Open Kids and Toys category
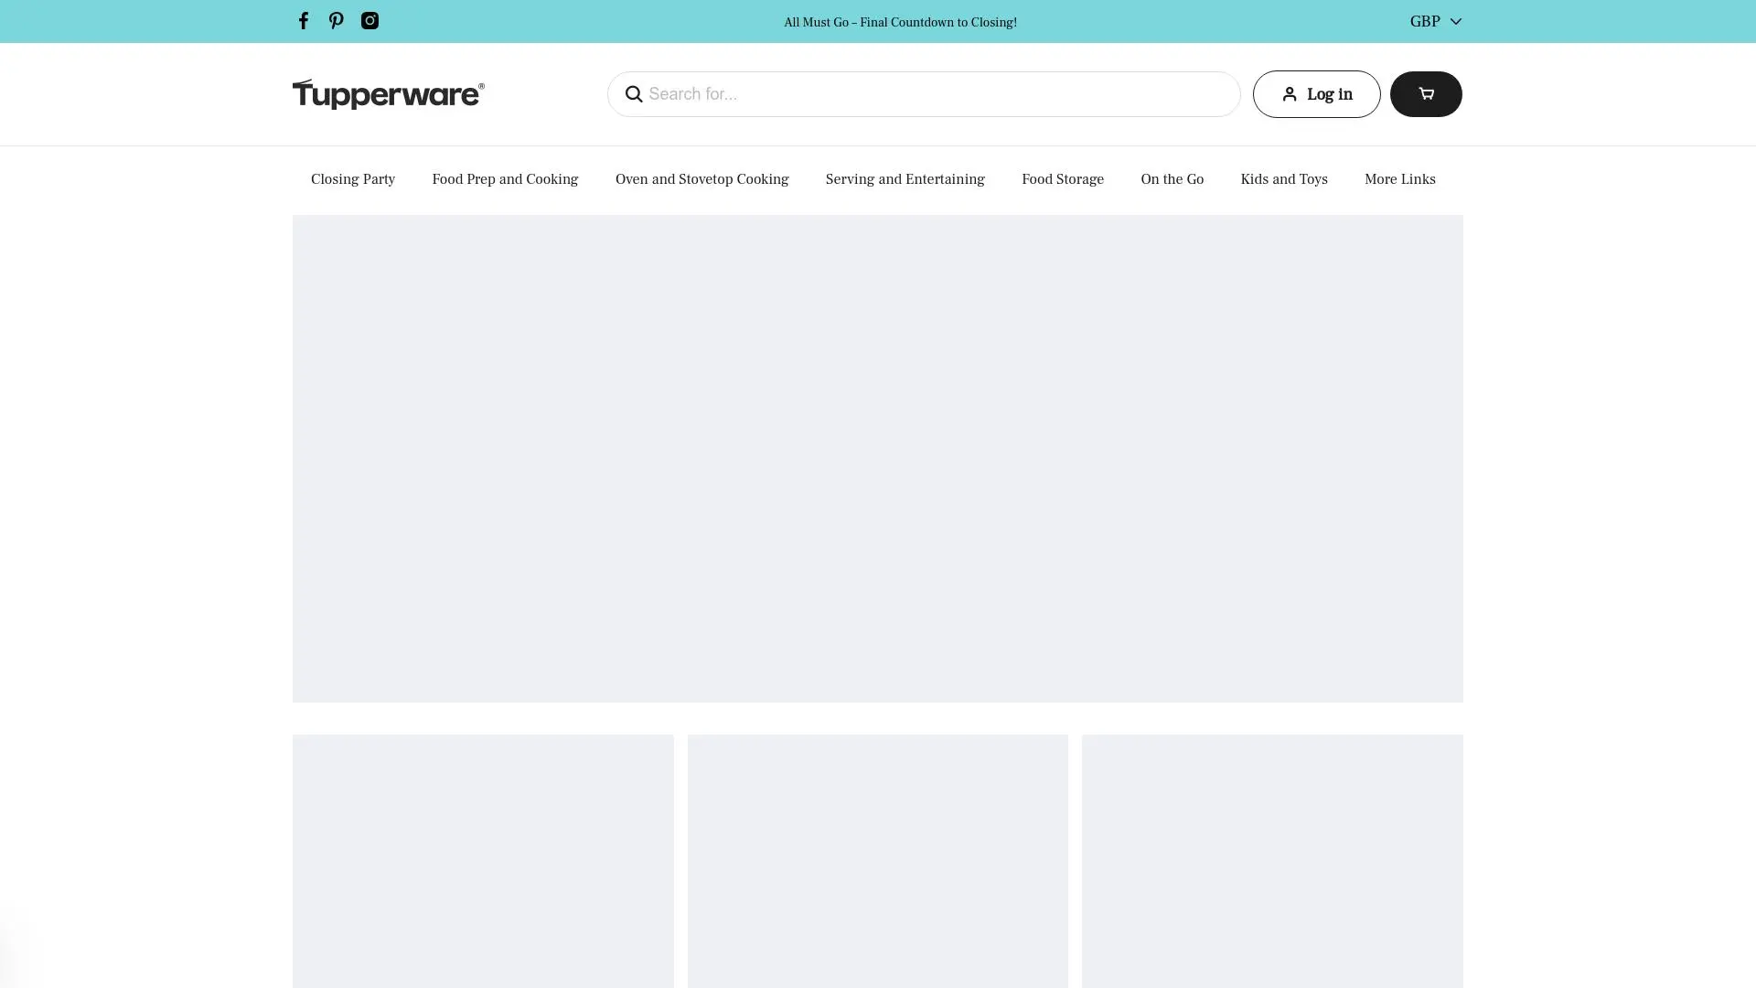 coord(1283,179)
